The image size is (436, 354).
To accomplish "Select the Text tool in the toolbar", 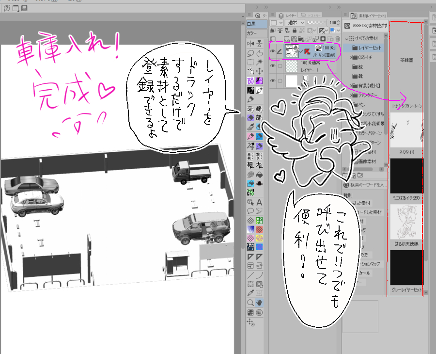I will pos(260,202).
